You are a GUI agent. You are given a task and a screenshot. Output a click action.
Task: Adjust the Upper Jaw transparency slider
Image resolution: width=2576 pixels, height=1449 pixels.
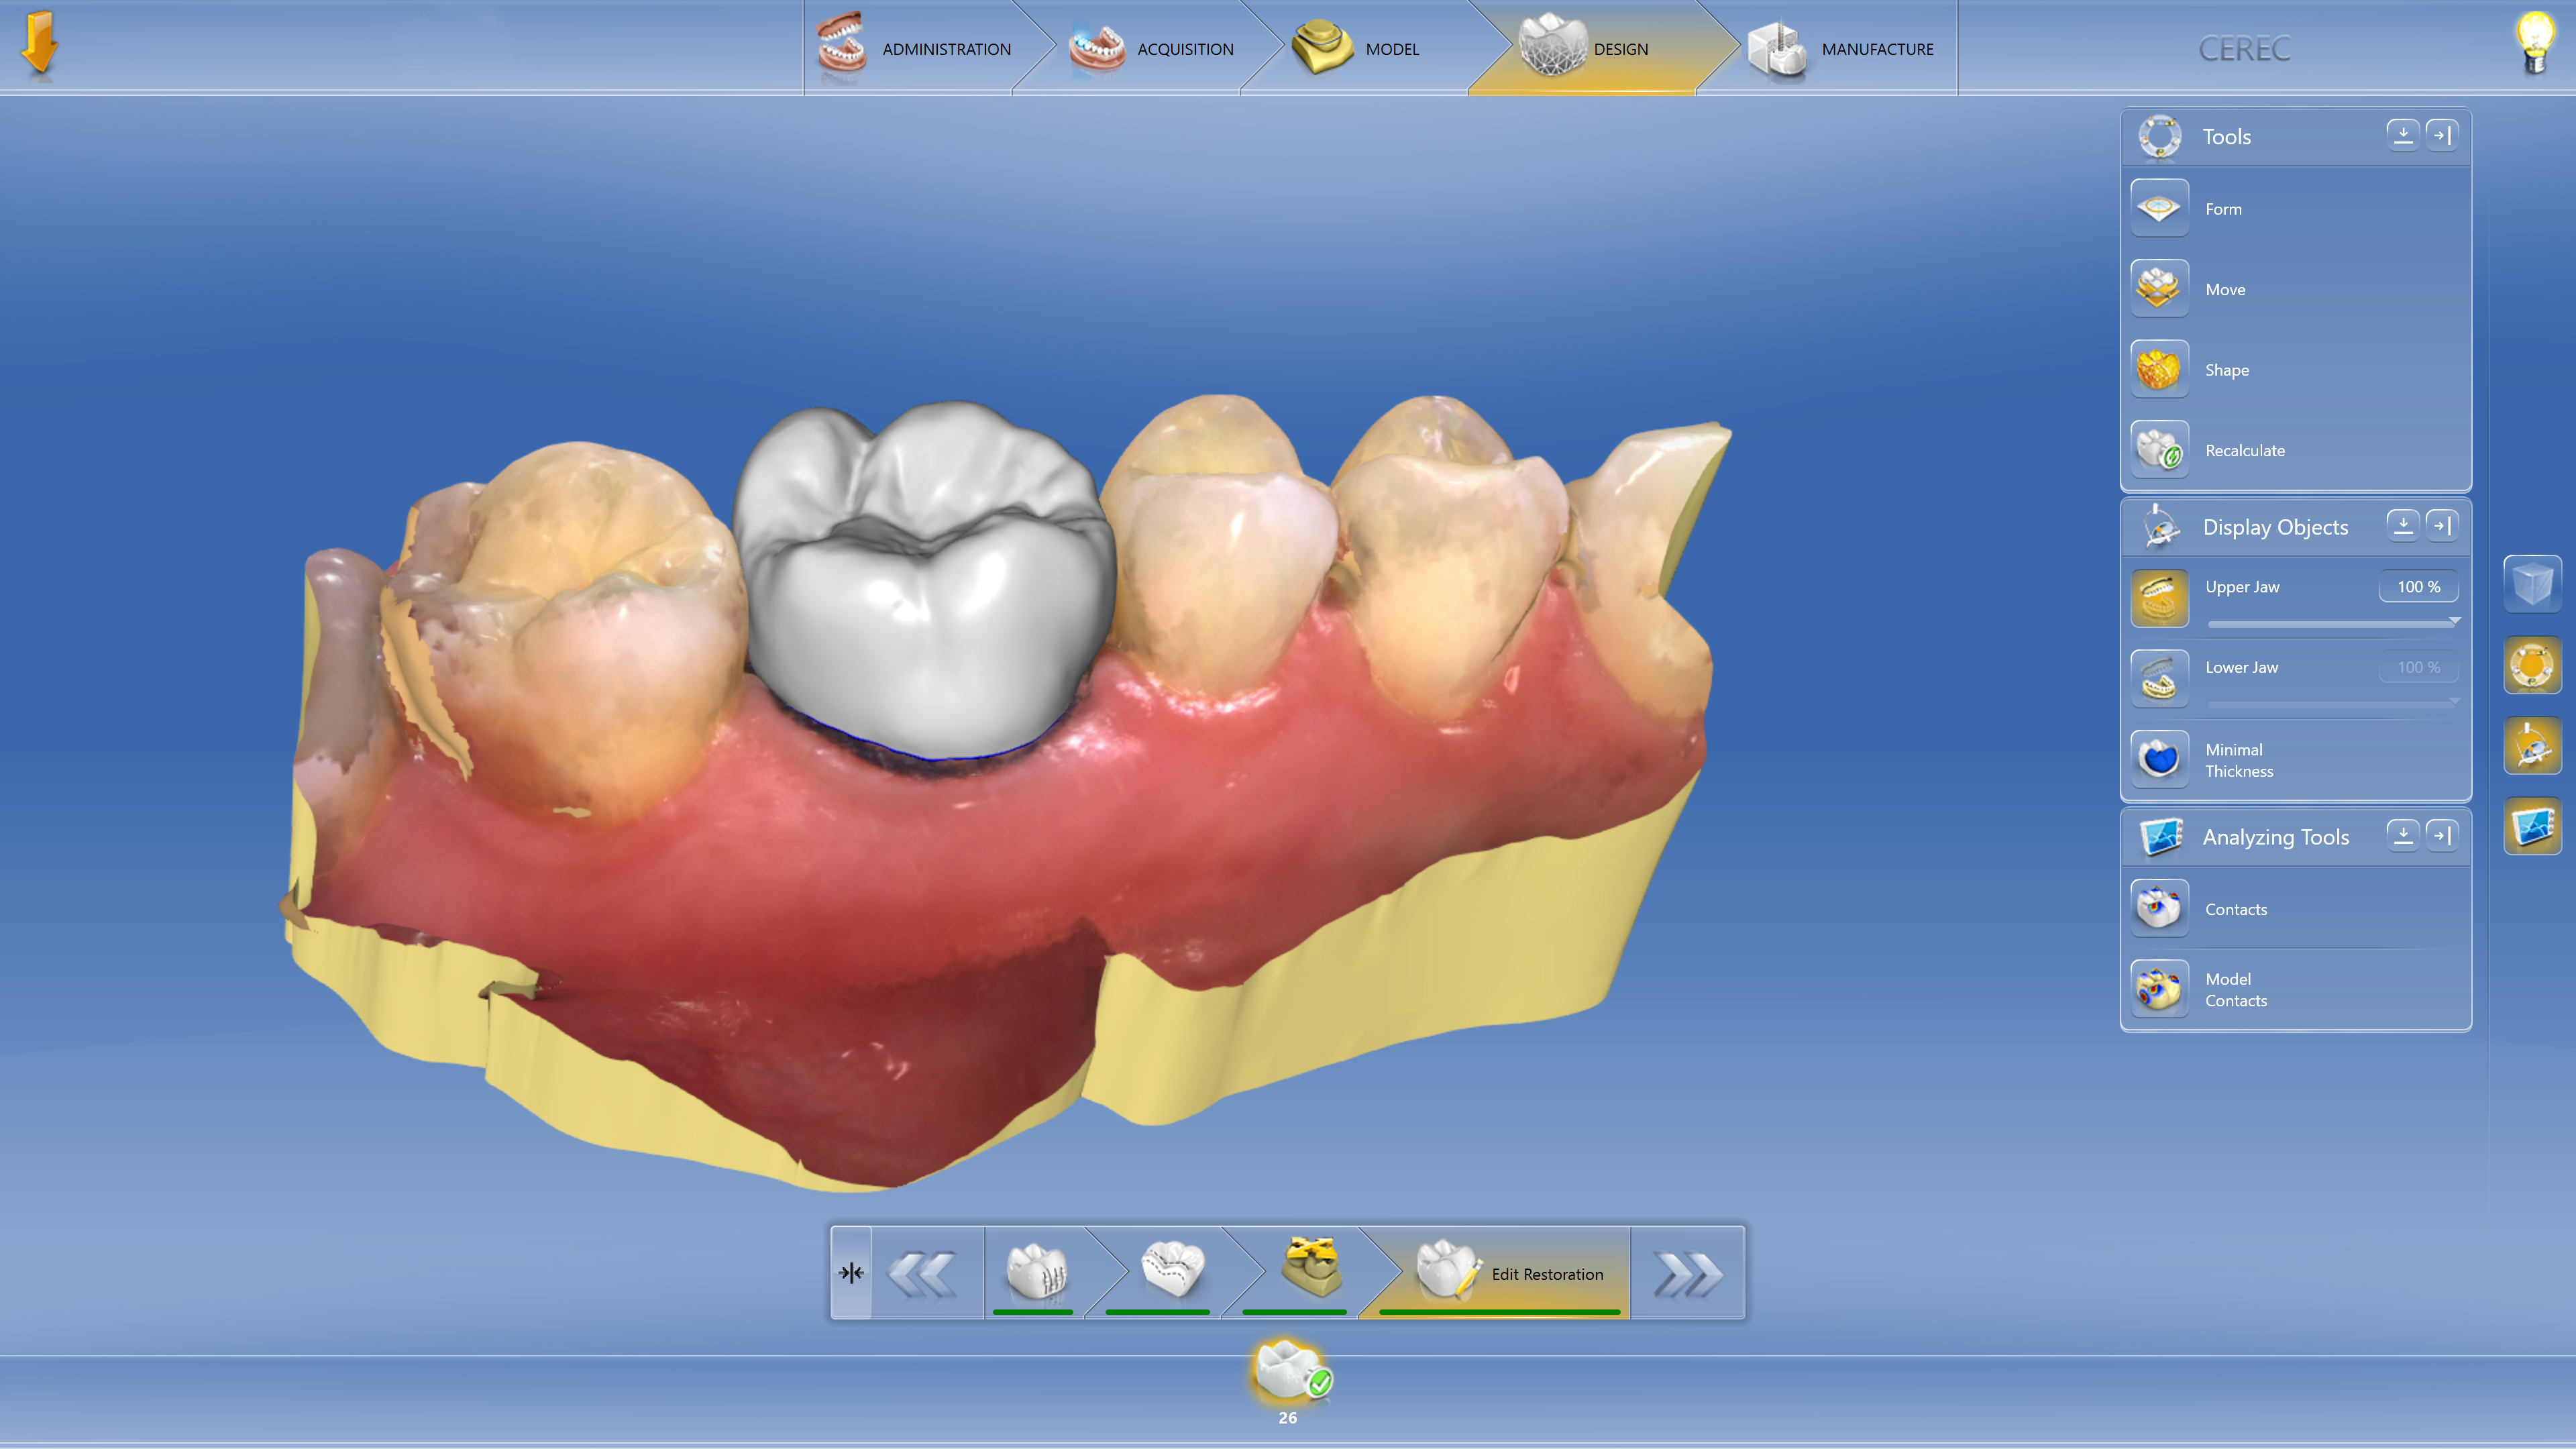(2333, 623)
